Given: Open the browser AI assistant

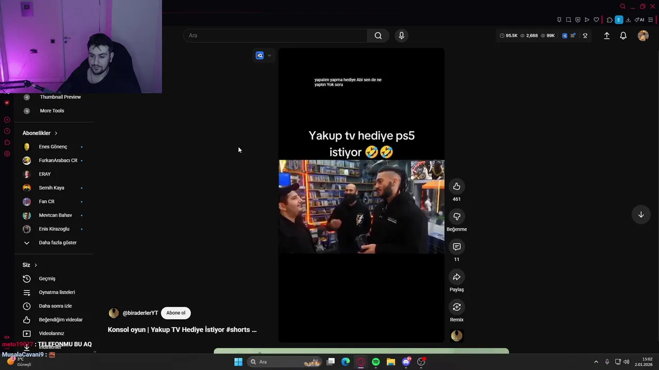Looking at the screenshot, I should (x=639, y=20).
